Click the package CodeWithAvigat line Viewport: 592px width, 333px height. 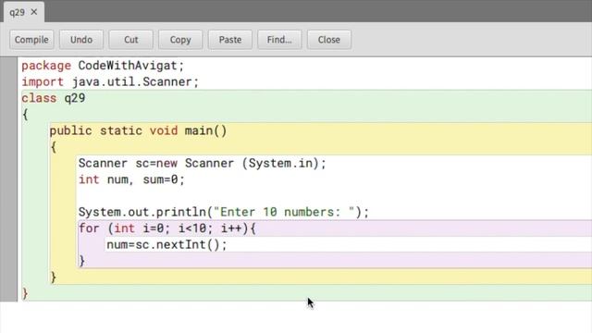[x=103, y=66]
